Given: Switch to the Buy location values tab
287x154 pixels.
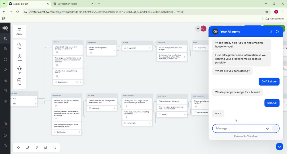Looking at the screenshot, I should coord(73,4).
